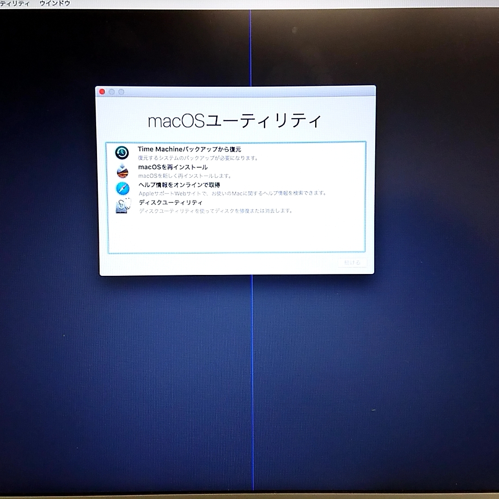Select the macOS reinstall installer icon
499x499 pixels.
(122, 171)
